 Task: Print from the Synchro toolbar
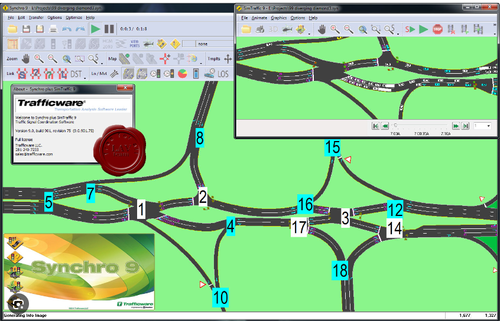(x=53, y=30)
